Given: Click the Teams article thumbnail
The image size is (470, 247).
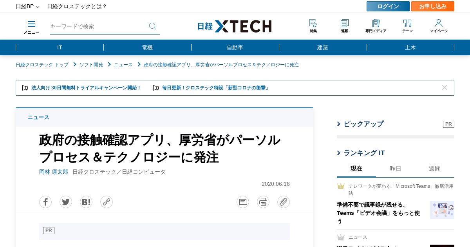Looking at the screenshot, I should [442, 210].
